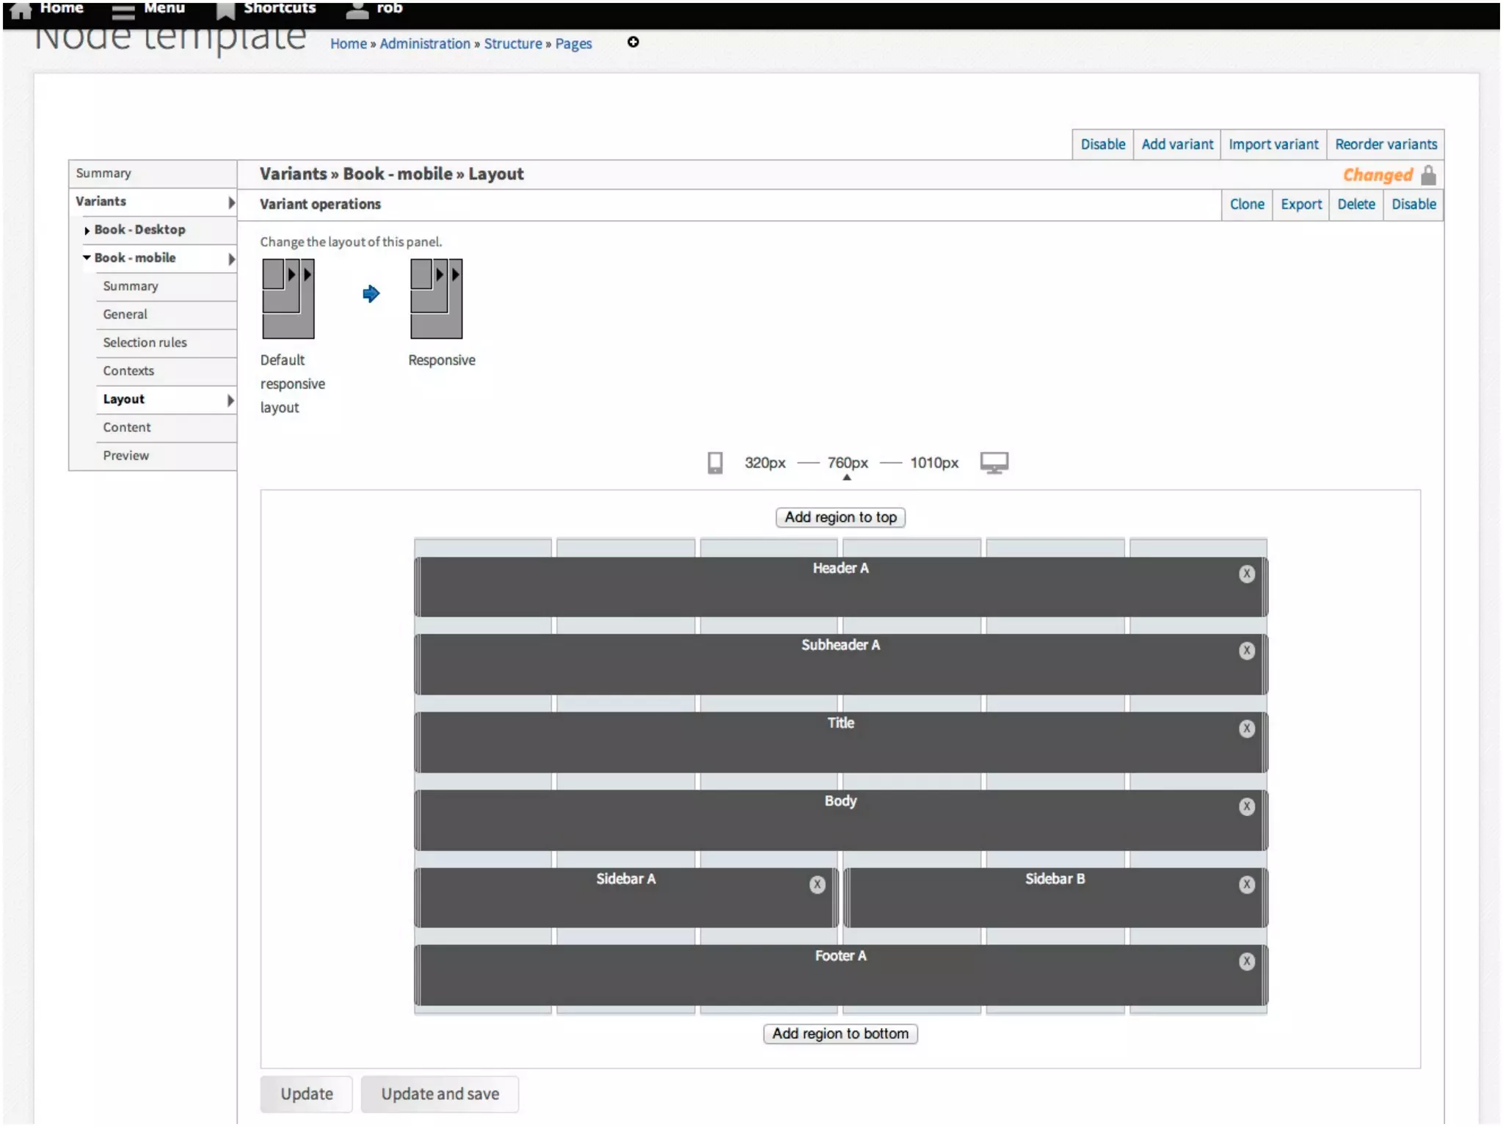Delete the Sidebar A region
This screenshot has width=1503, height=1127.
point(817,885)
